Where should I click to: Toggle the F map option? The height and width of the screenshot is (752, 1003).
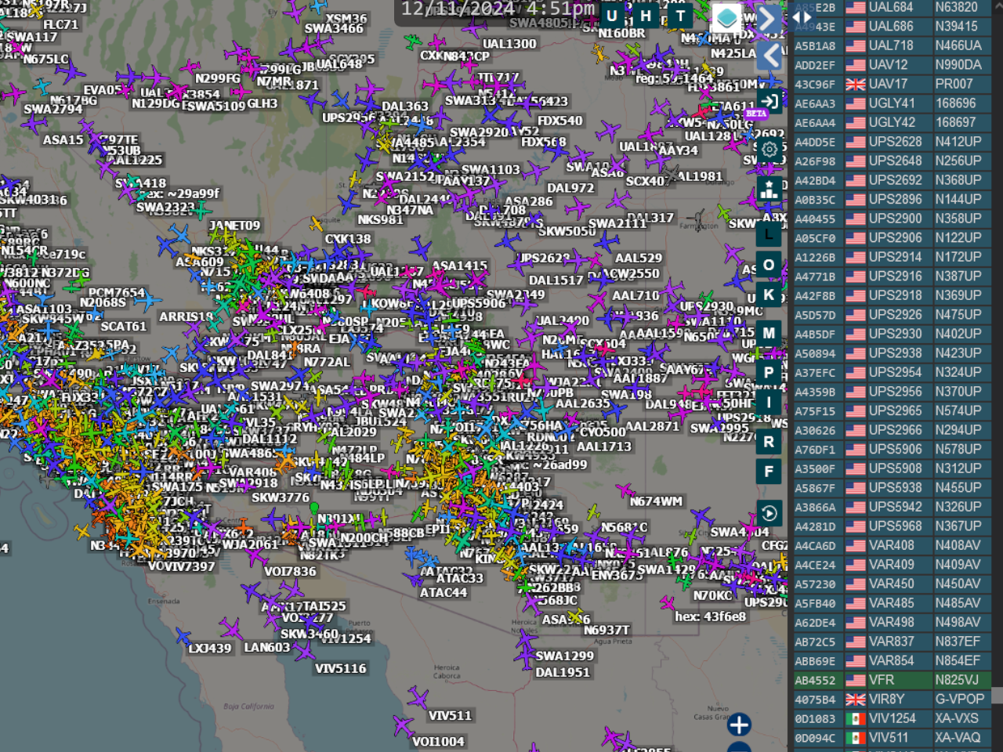pyautogui.click(x=769, y=472)
